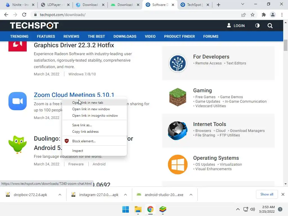Viewport: 288px width, 216px height.
Task: Expand android-studio exe download options
Action: click(x=191, y=195)
